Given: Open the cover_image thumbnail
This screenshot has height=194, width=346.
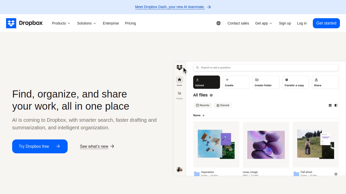Looking at the screenshot, I should coord(266,144).
